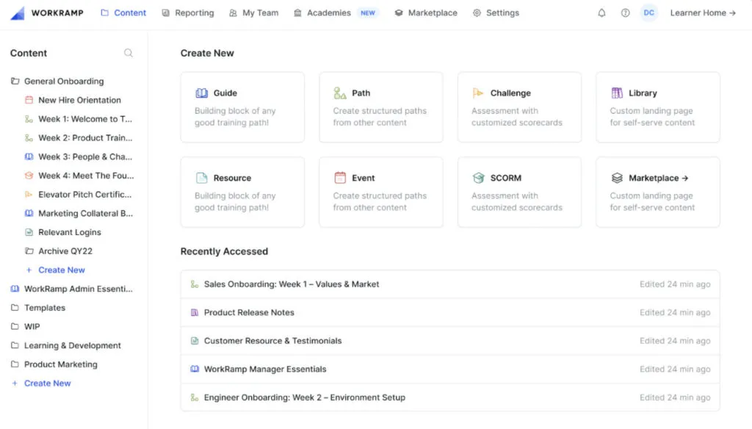
Task: Expand the Learning & Development folder
Action: pyautogui.click(x=65, y=345)
